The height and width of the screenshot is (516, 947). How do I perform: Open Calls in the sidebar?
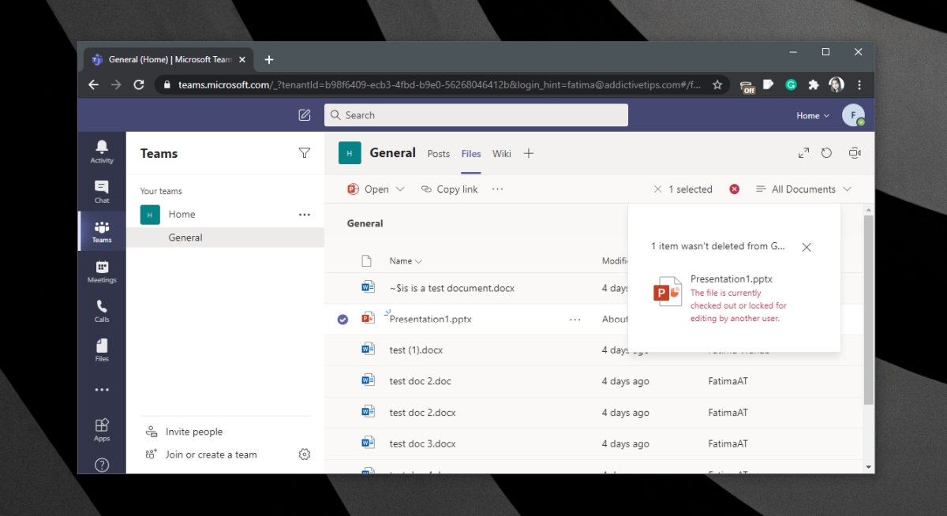pyautogui.click(x=102, y=311)
